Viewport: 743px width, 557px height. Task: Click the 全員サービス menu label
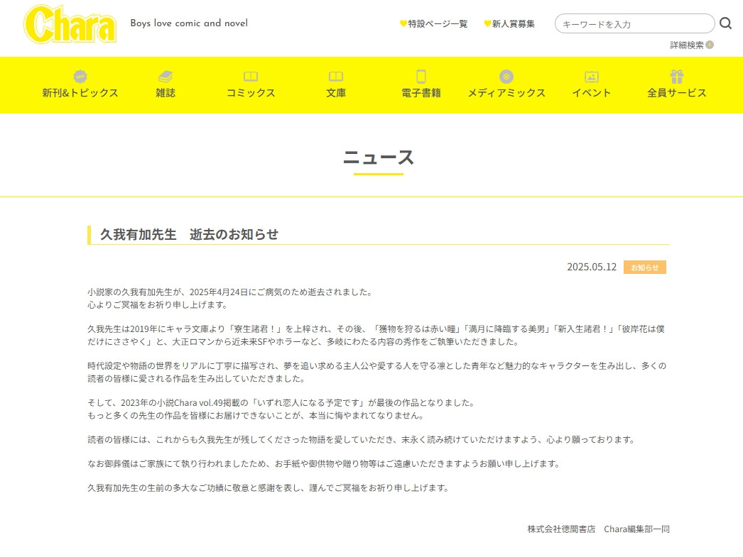(x=677, y=93)
